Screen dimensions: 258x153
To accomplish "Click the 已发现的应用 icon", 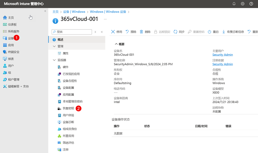I will click(x=59, y=74).
